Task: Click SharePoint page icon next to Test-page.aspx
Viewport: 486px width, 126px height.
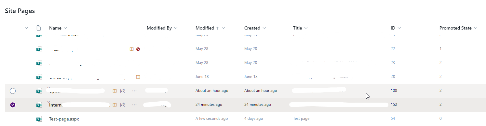Action: click(39, 119)
